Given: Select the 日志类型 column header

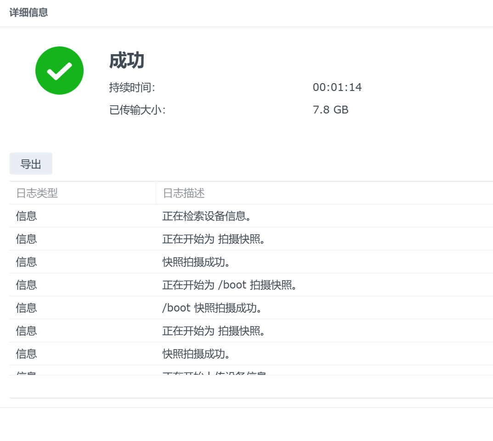Looking at the screenshot, I should (x=83, y=193).
